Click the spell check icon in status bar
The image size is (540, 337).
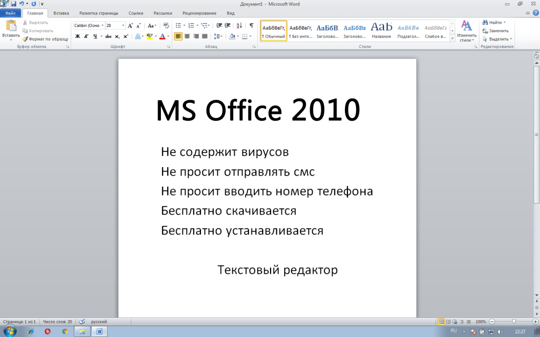point(82,322)
